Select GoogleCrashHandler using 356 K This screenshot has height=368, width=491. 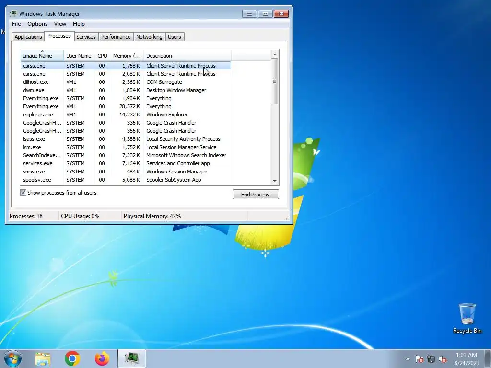pos(126,131)
